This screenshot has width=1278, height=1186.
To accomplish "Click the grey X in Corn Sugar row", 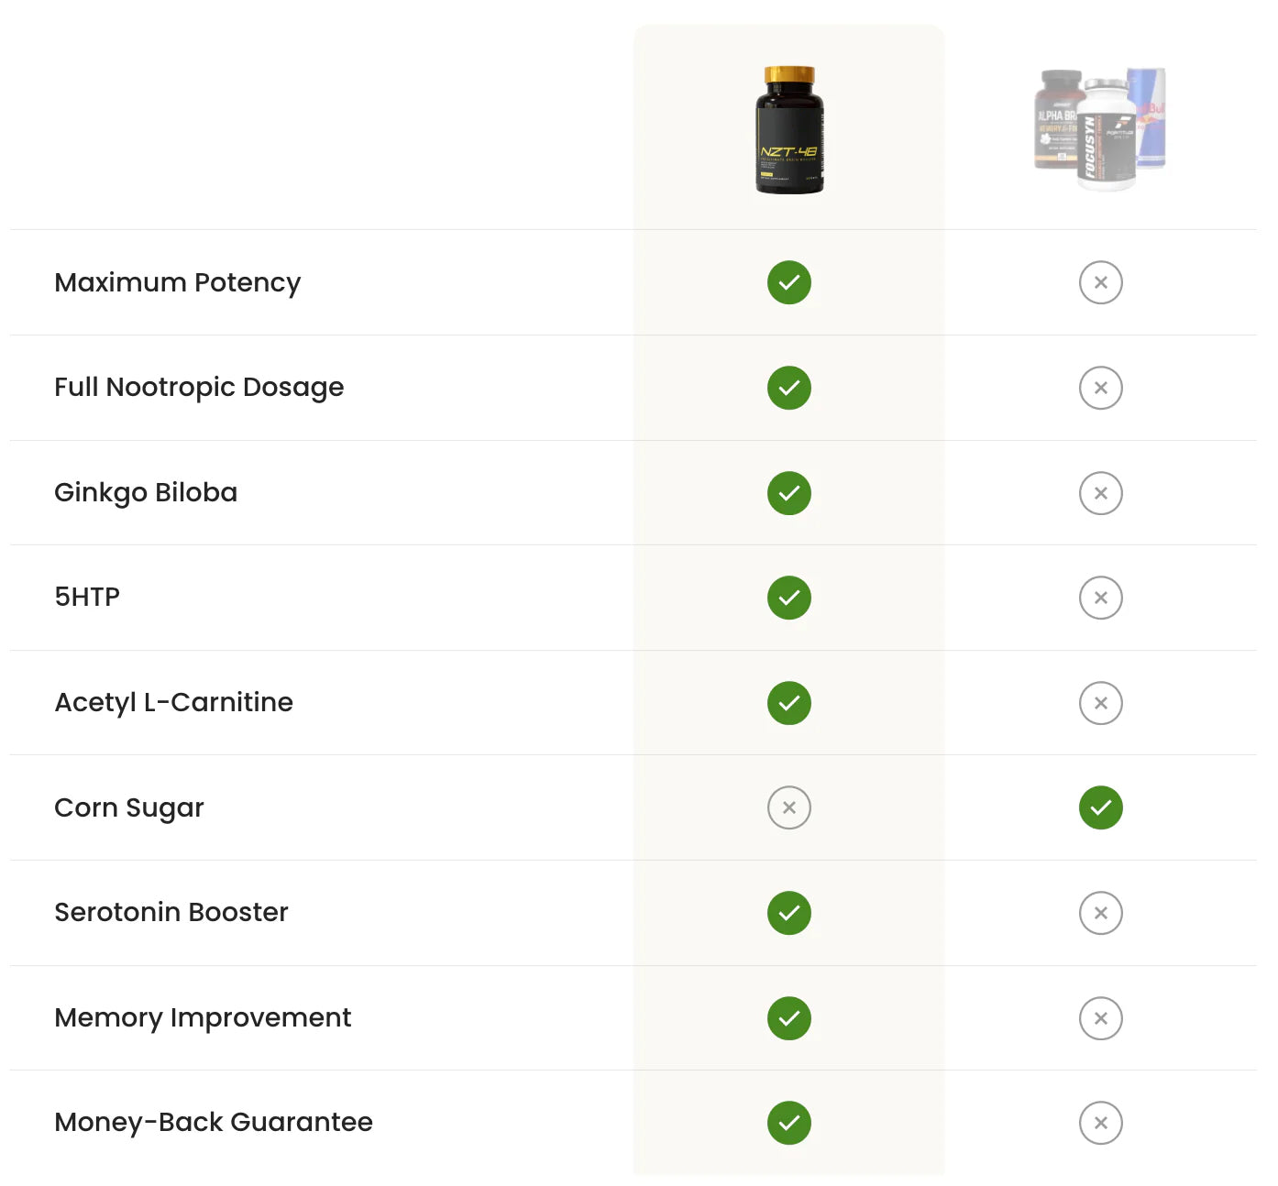I will click(789, 807).
